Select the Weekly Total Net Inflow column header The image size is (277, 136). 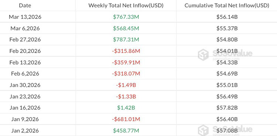point(126,6)
